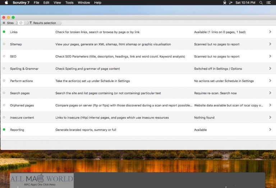
Task: Click the clock showing Sat 10:14 PM
Action: click(x=245, y=3)
